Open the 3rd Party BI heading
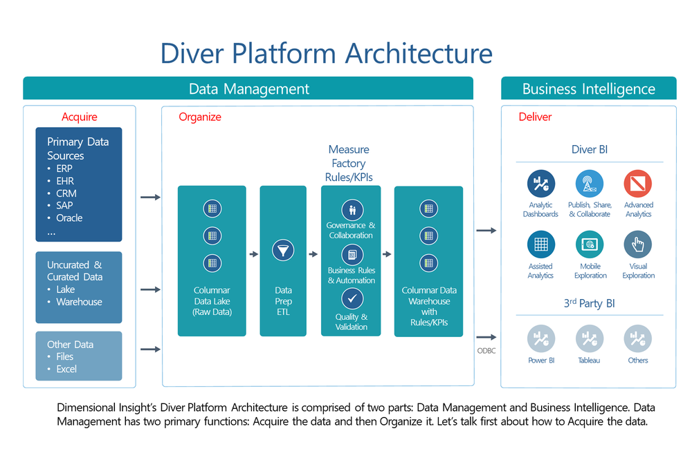 pyautogui.click(x=589, y=303)
